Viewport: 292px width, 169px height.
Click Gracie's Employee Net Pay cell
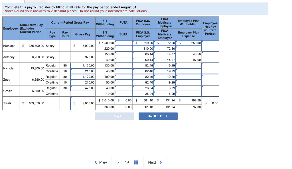pyautogui.click(x=210, y=91)
